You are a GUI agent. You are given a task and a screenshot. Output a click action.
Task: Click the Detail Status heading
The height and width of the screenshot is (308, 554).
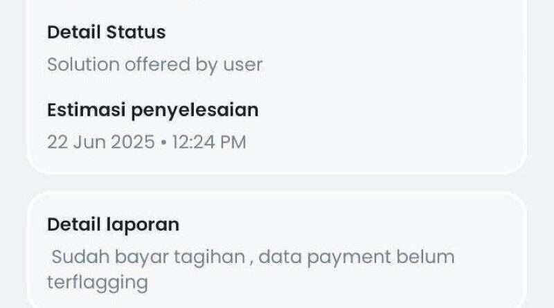point(107,32)
